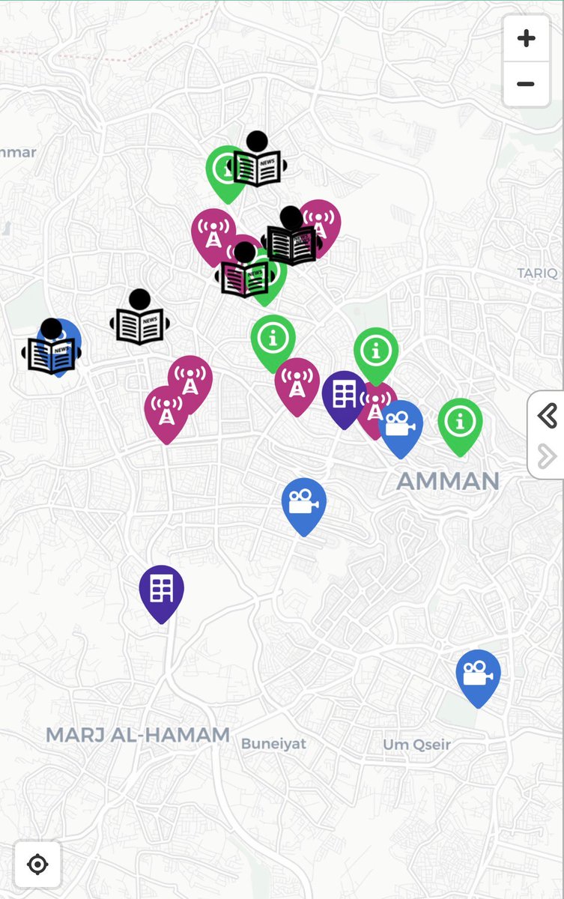Open the green info marker east of Amman
564x899 pixels.
click(460, 427)
